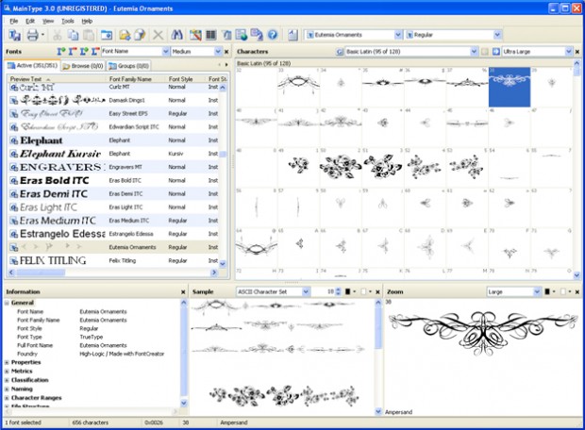Click the Paste clipboard icon
585x430 pixels.
click(x=89, y=35)
